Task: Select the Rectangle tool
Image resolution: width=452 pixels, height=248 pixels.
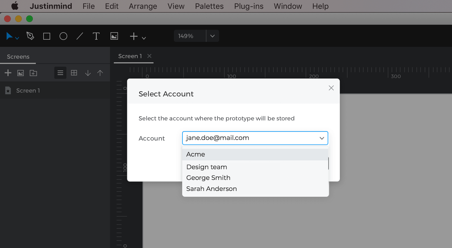Action: tap(47, 36)
